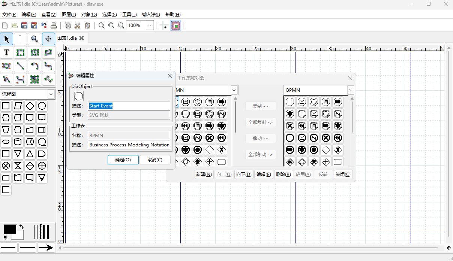
Task: Select the Box drawing tool
Action: click(x=20, y=52)
